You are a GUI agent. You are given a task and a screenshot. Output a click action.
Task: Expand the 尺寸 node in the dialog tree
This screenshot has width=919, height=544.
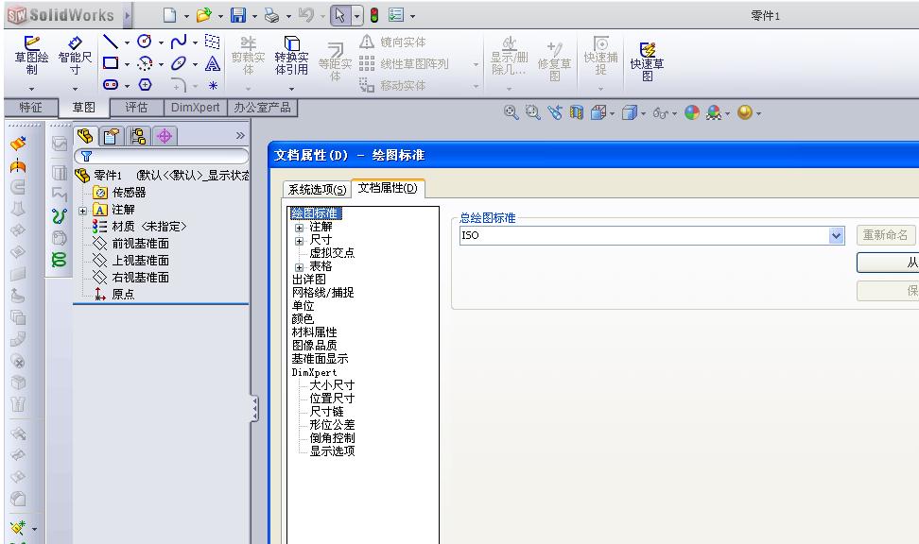(x=299, y=241)
